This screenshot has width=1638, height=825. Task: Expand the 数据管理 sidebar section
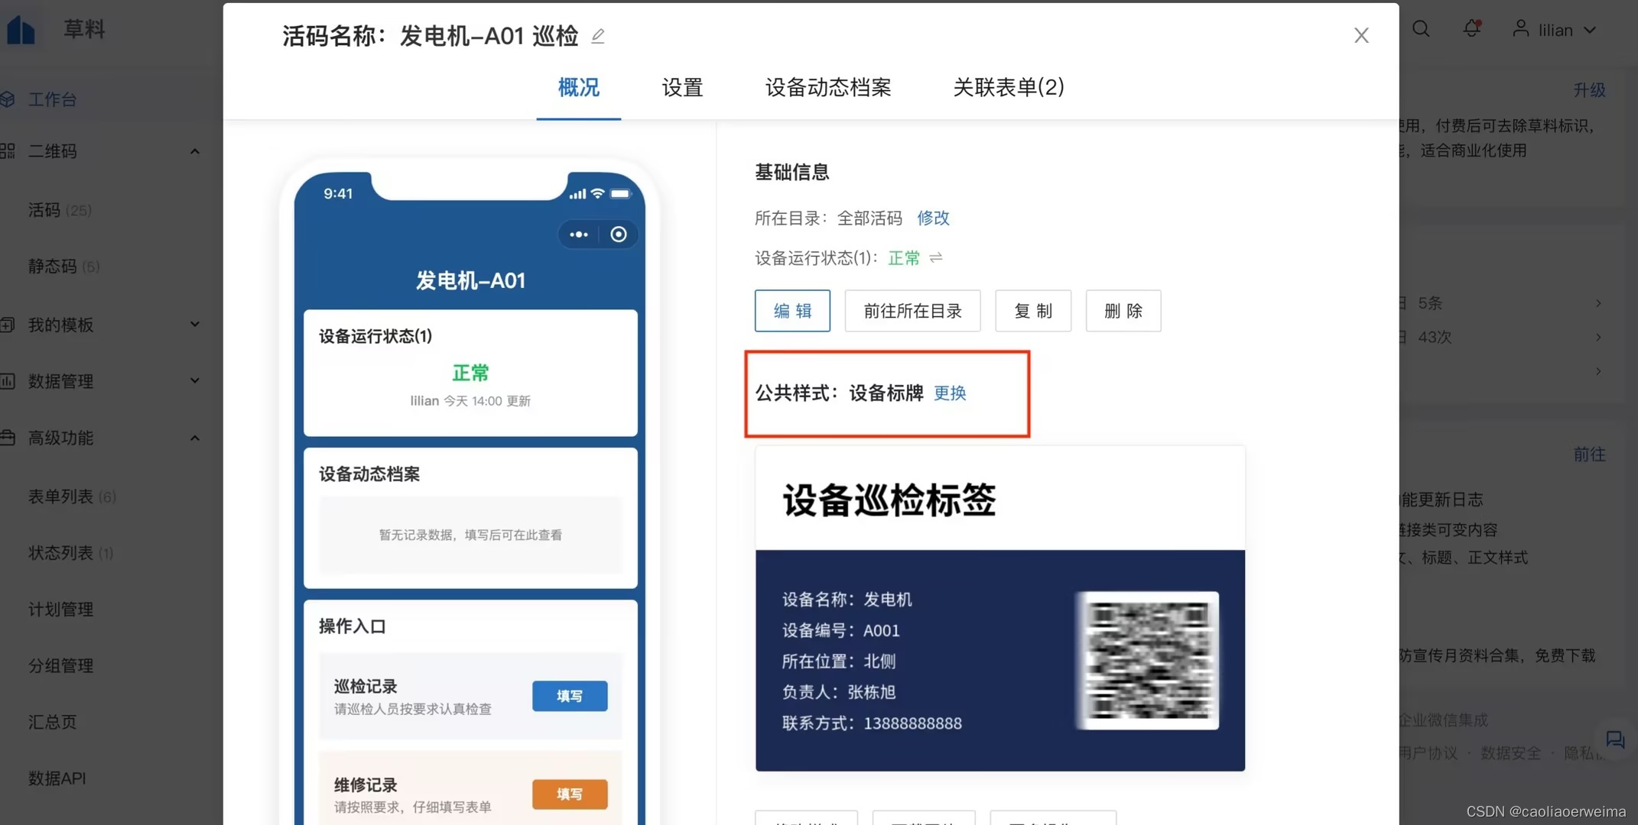click(x=195, y=380)
